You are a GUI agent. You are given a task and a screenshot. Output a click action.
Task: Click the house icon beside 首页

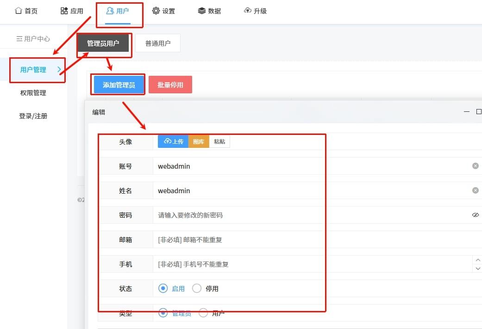(x=19, y=11)
